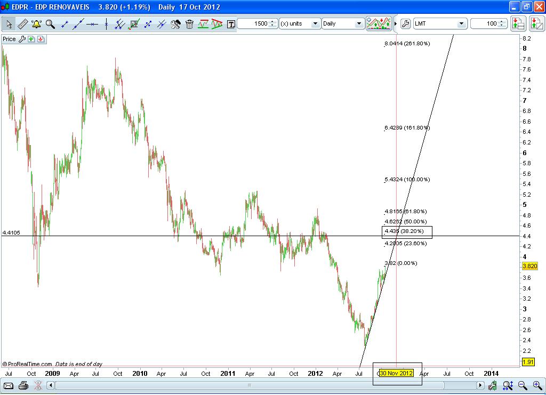Click the greyed-out crossed icon beside printer
The width and height of the screenshot is (546, 395).
[x=38, y=385]
